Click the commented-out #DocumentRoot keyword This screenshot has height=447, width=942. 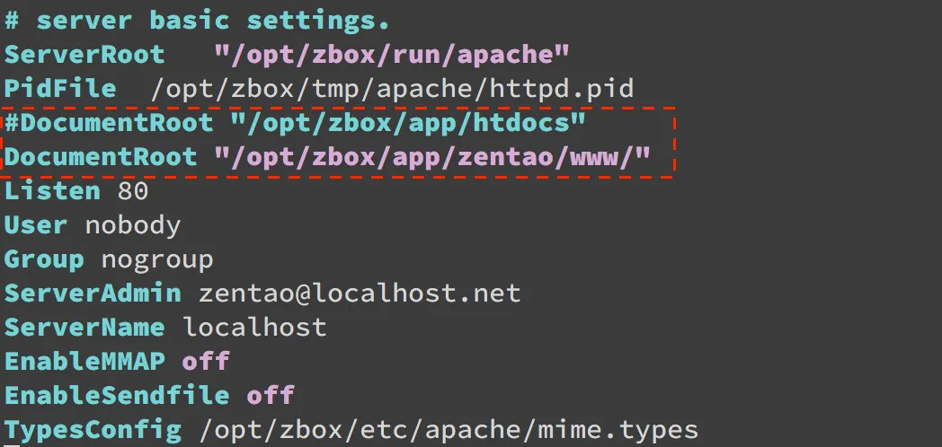coord(109,123)
